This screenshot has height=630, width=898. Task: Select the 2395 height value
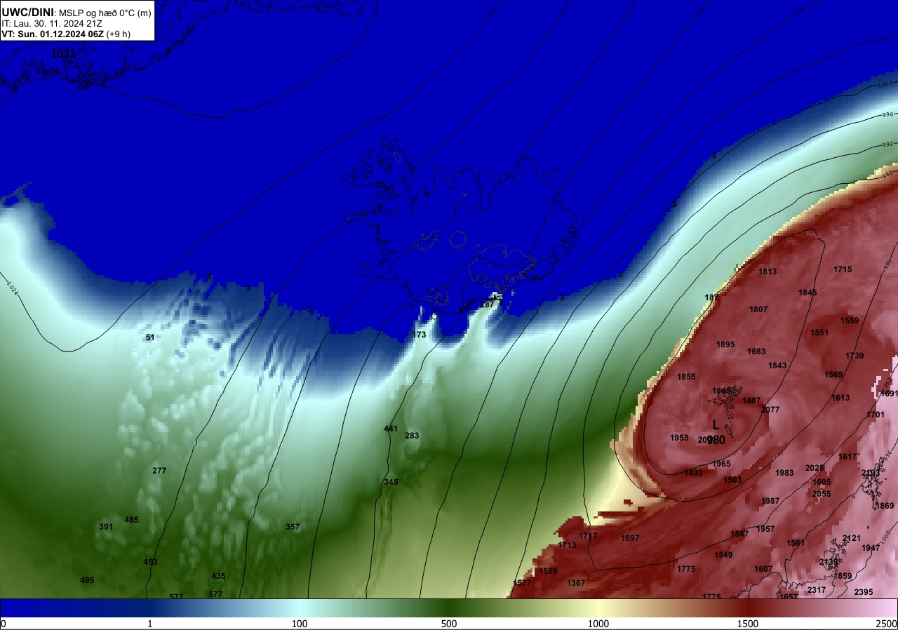pos(864,592)
